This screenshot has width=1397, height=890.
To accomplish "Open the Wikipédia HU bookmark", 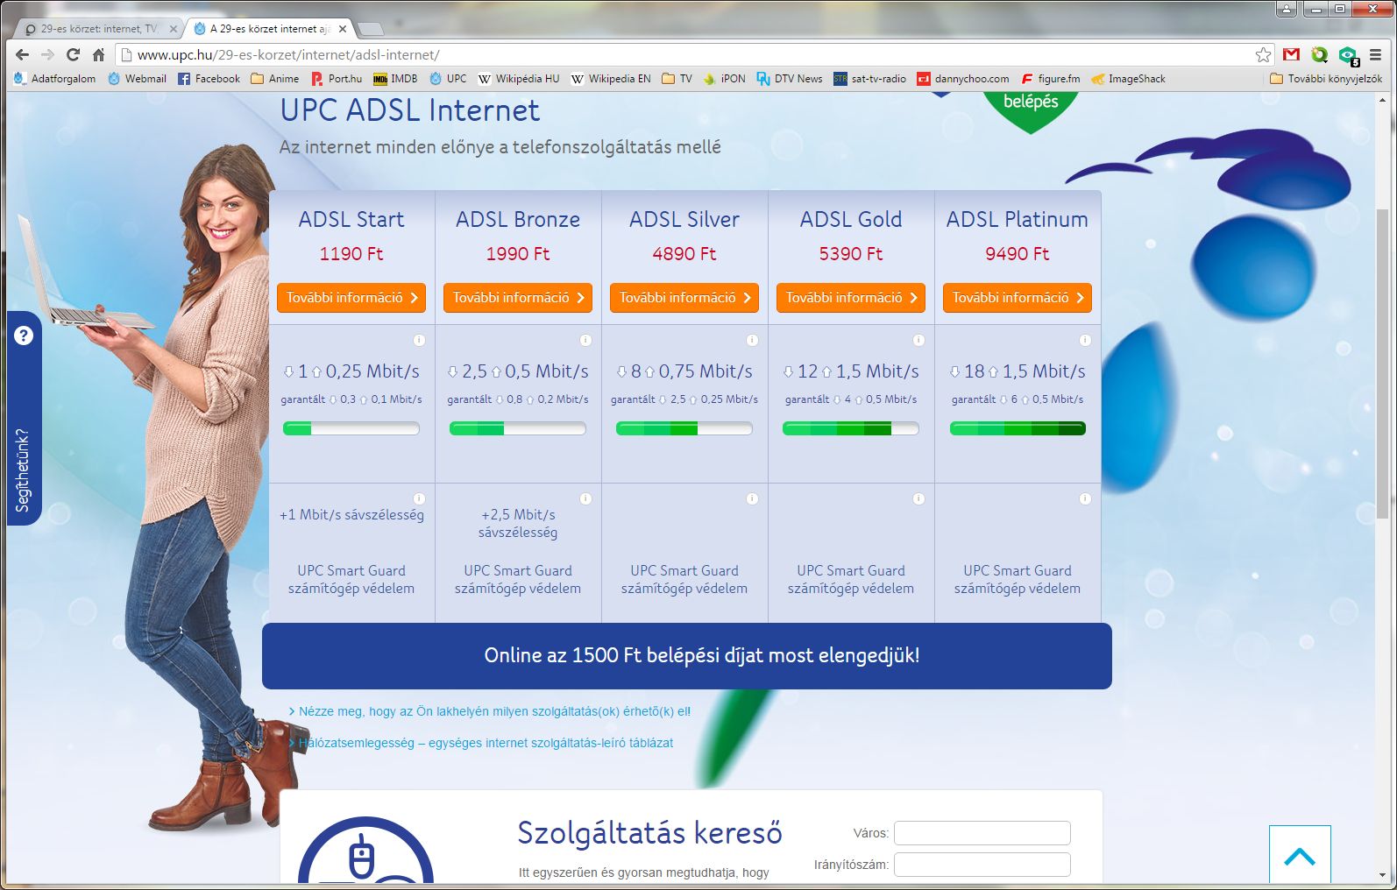I will pos(519,79).
